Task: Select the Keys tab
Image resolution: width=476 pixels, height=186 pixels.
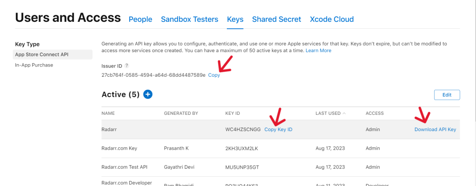Action: click(235, 20)
